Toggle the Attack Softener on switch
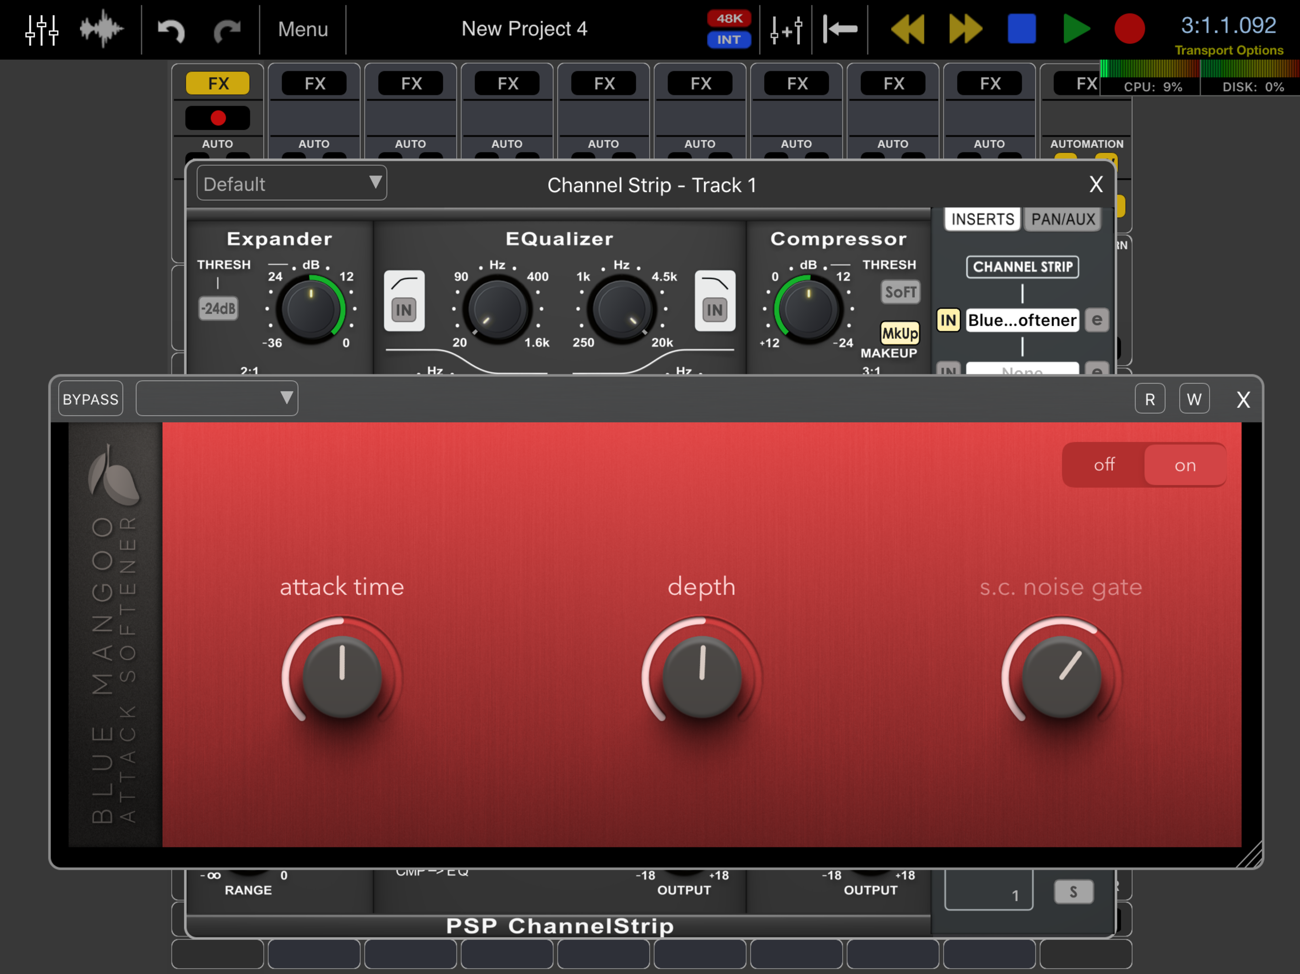Viewport: 1300px width, 974px height. click(1184, 465)
